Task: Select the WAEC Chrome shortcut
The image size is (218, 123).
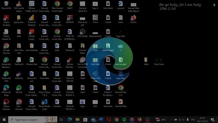Action: coord(70,5)
